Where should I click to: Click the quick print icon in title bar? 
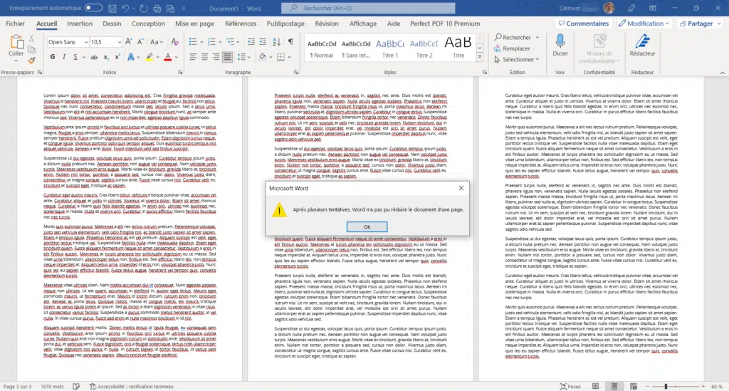tap(157, 9)
